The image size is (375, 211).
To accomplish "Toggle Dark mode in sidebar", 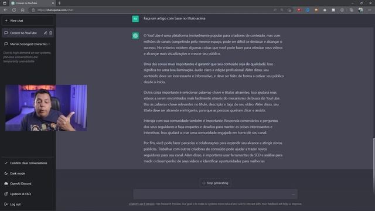I will (x=28, y=173).
